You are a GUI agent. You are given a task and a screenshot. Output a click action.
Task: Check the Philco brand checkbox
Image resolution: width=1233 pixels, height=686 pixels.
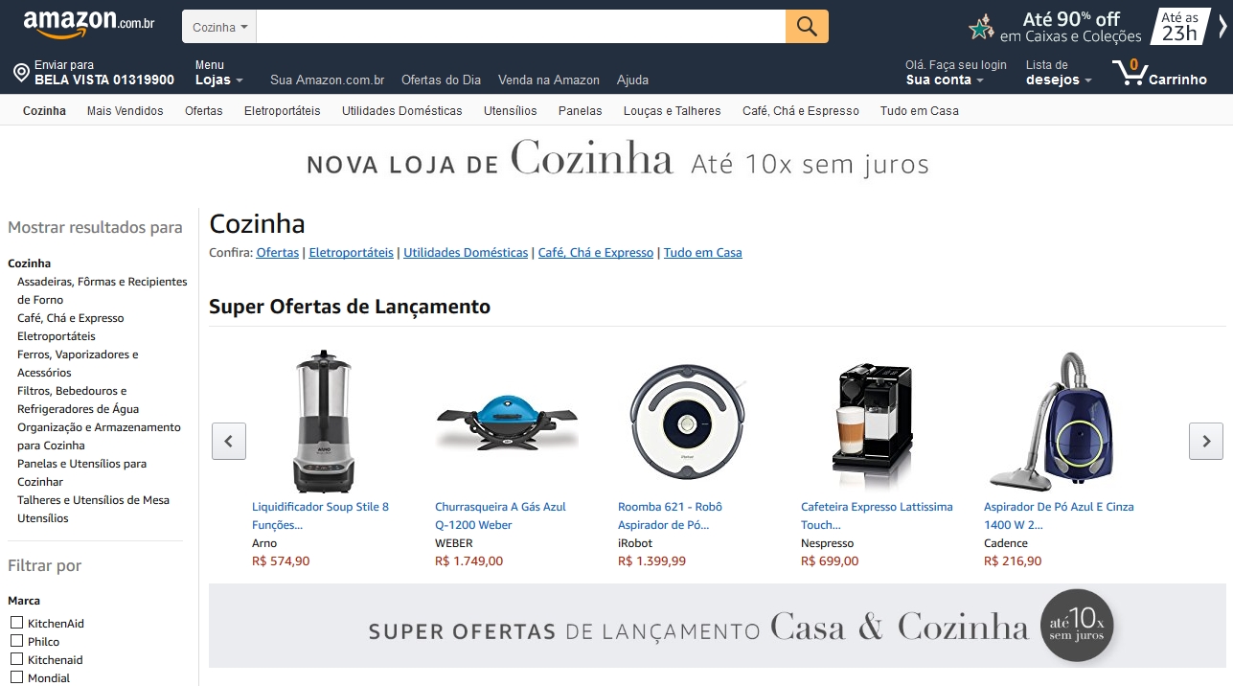pos(16,641)
